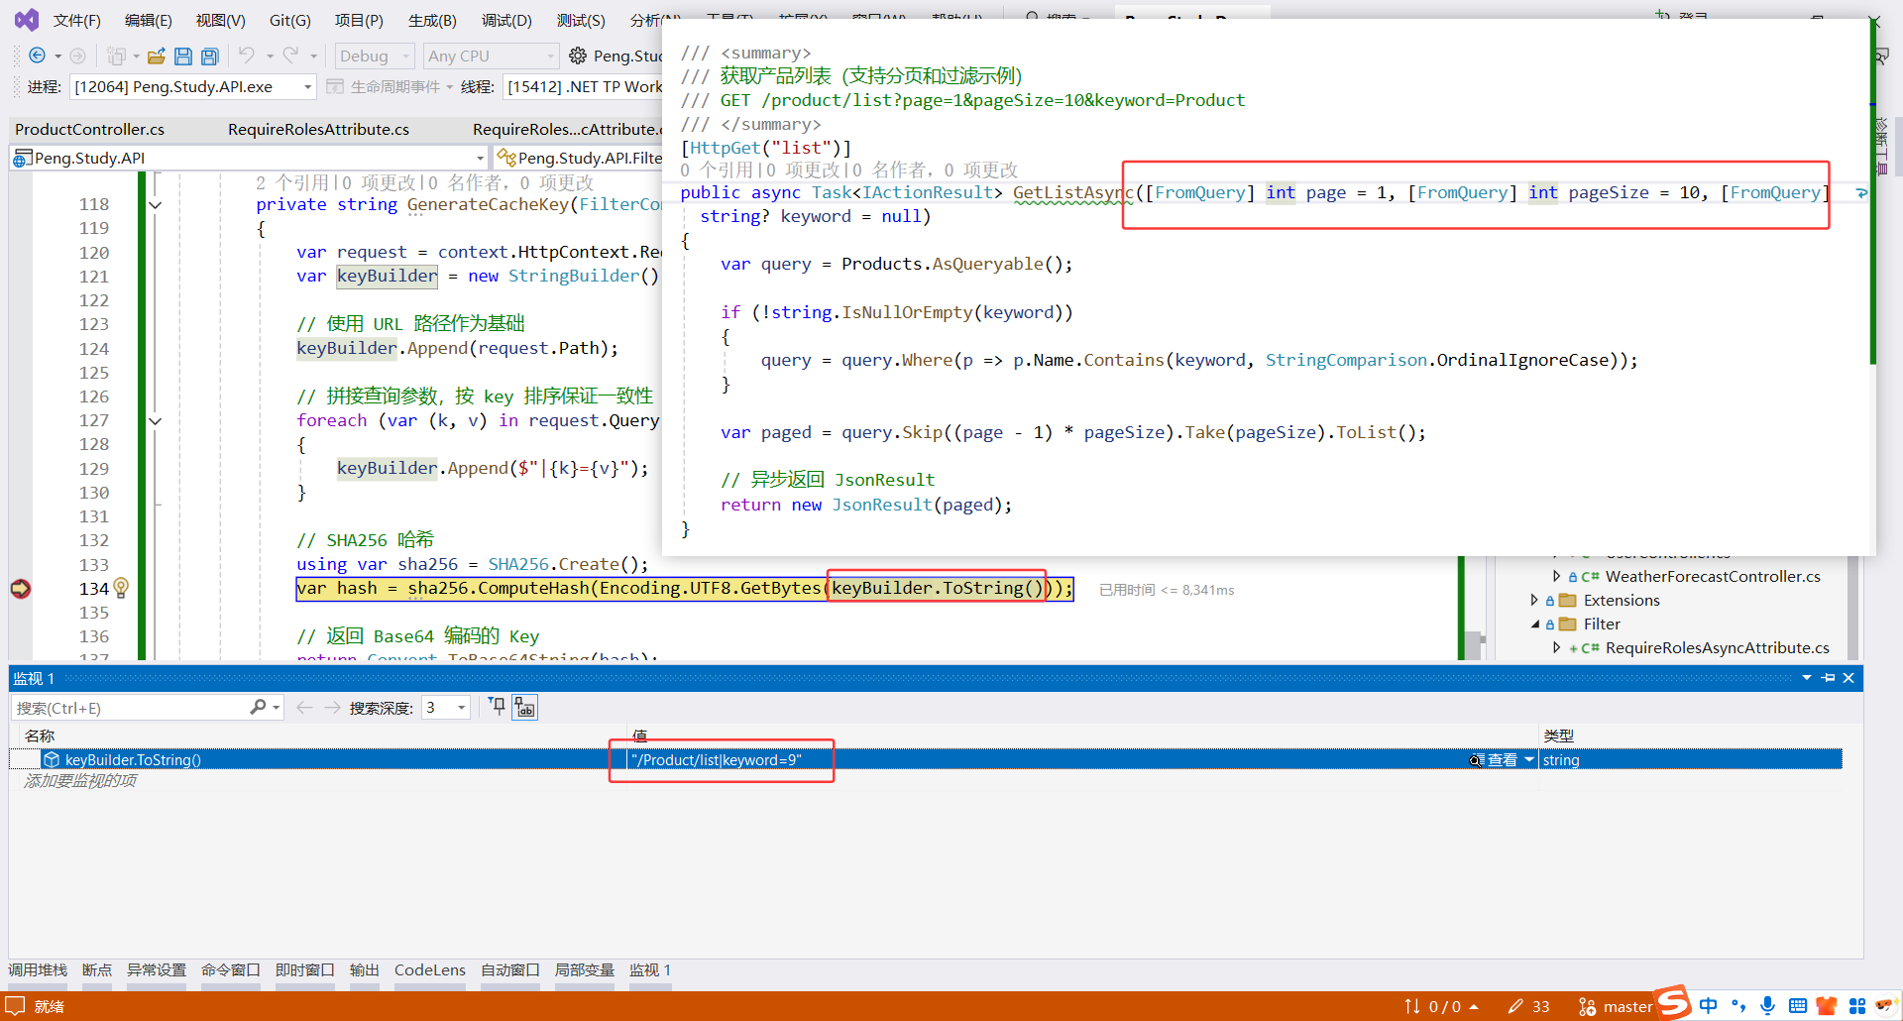Image resolution: width=1903 pixels, height=1021 pixels.
Task: Click the Sogou input method S logo
Action: tap(1674, 1002)
